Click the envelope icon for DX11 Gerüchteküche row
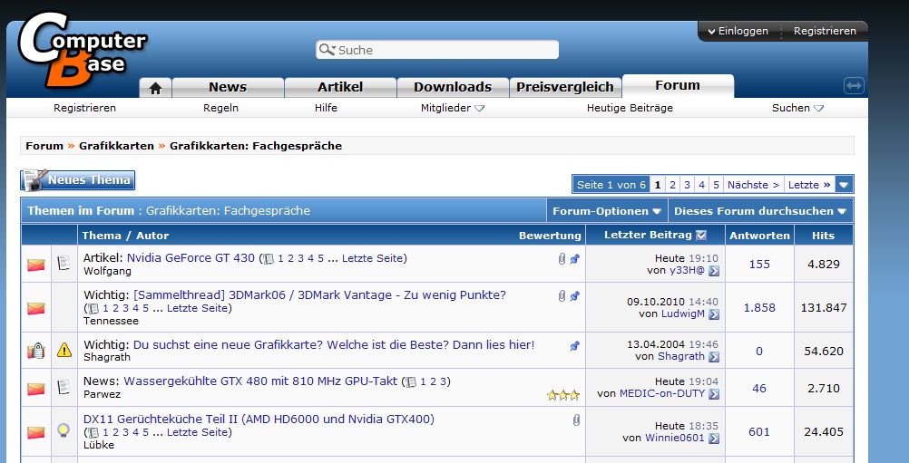The image size is (909, 463). pos(36,432)
